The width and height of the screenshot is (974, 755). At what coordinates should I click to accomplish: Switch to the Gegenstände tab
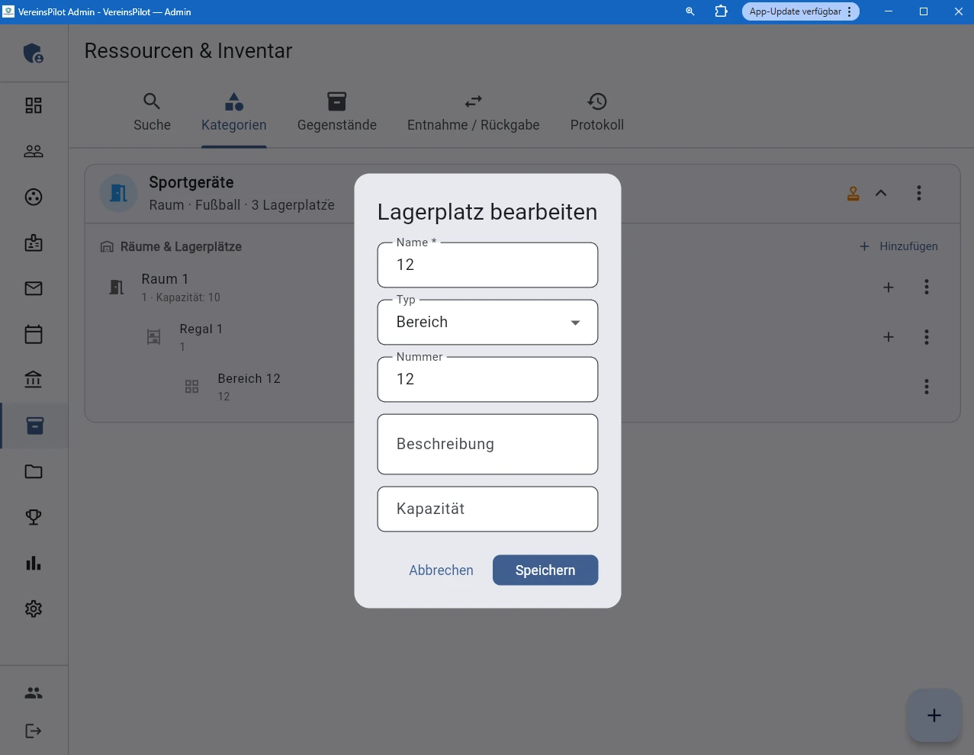click(x=336, y=112)
